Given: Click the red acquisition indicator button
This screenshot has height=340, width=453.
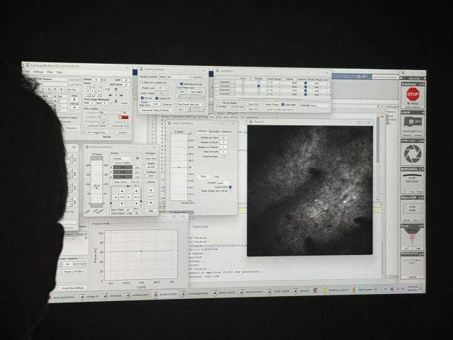Looking at the screenshot, I should (x=124, y=117).
